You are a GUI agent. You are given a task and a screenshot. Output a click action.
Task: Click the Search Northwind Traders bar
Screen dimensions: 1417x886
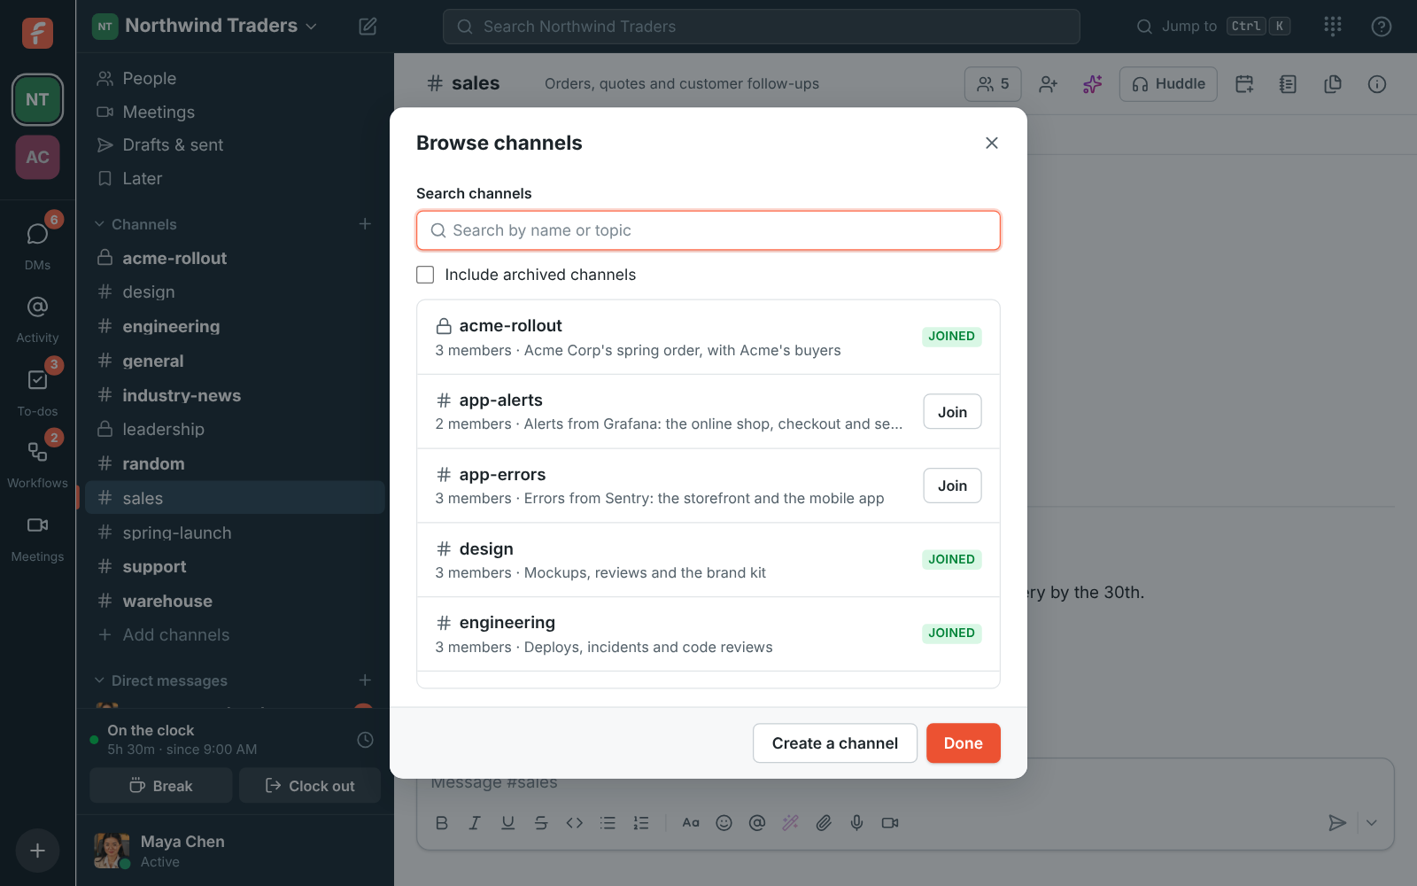pos(761,27)
